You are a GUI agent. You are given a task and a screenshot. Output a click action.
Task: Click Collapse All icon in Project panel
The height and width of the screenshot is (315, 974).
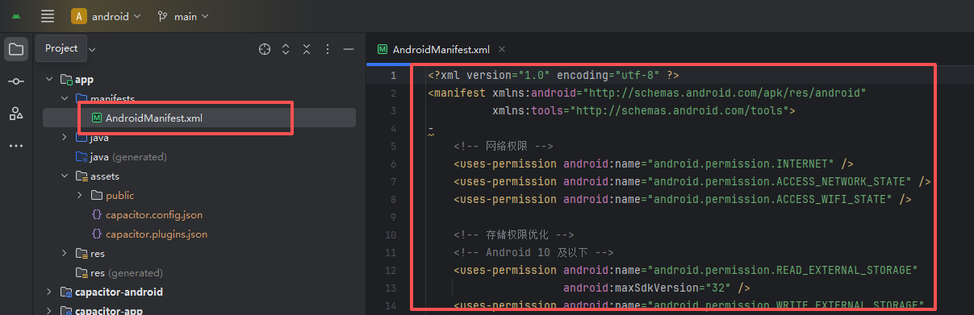click(x=307, y=49)
